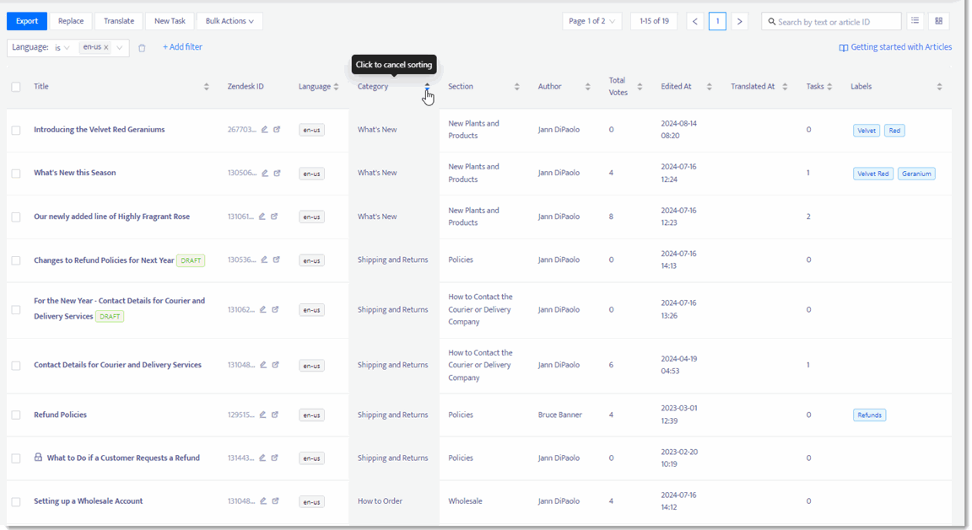The height and width of the screenshot is (530, 972).
Task: Sort articles by Section
Action: point(517,87)
